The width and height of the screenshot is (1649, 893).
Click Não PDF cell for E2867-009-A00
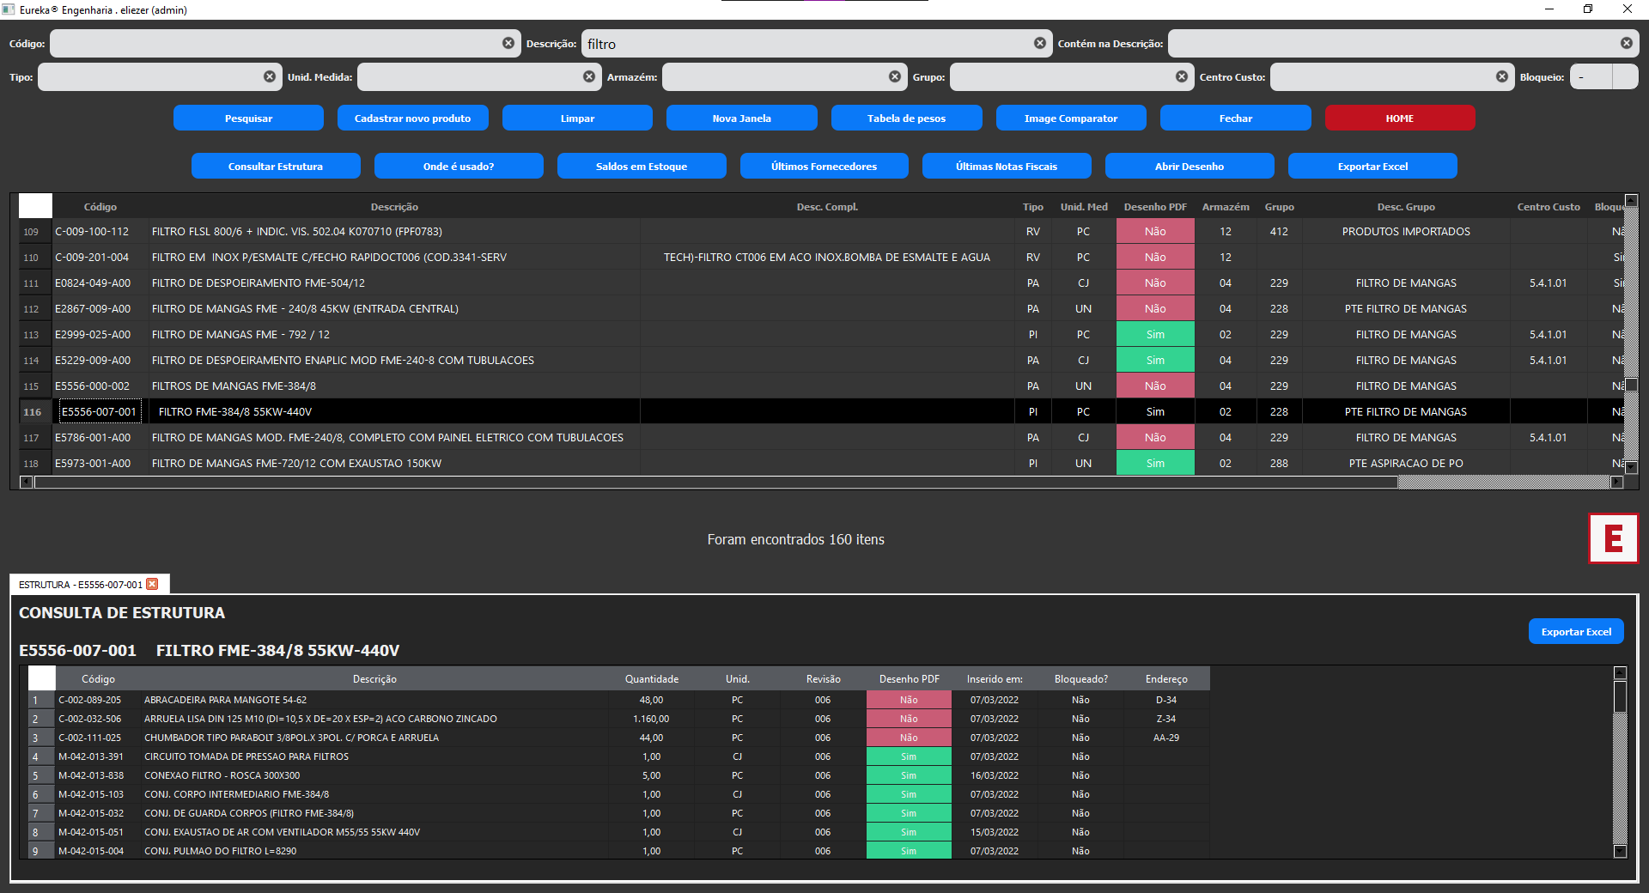click(x=1155, y=308)
